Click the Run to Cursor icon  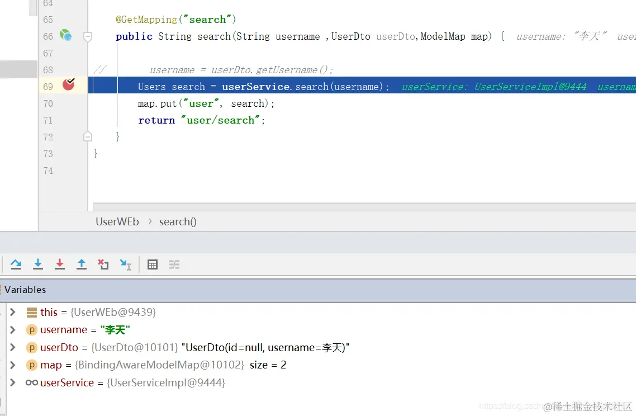pyautogui.click(x=125, y=264)
